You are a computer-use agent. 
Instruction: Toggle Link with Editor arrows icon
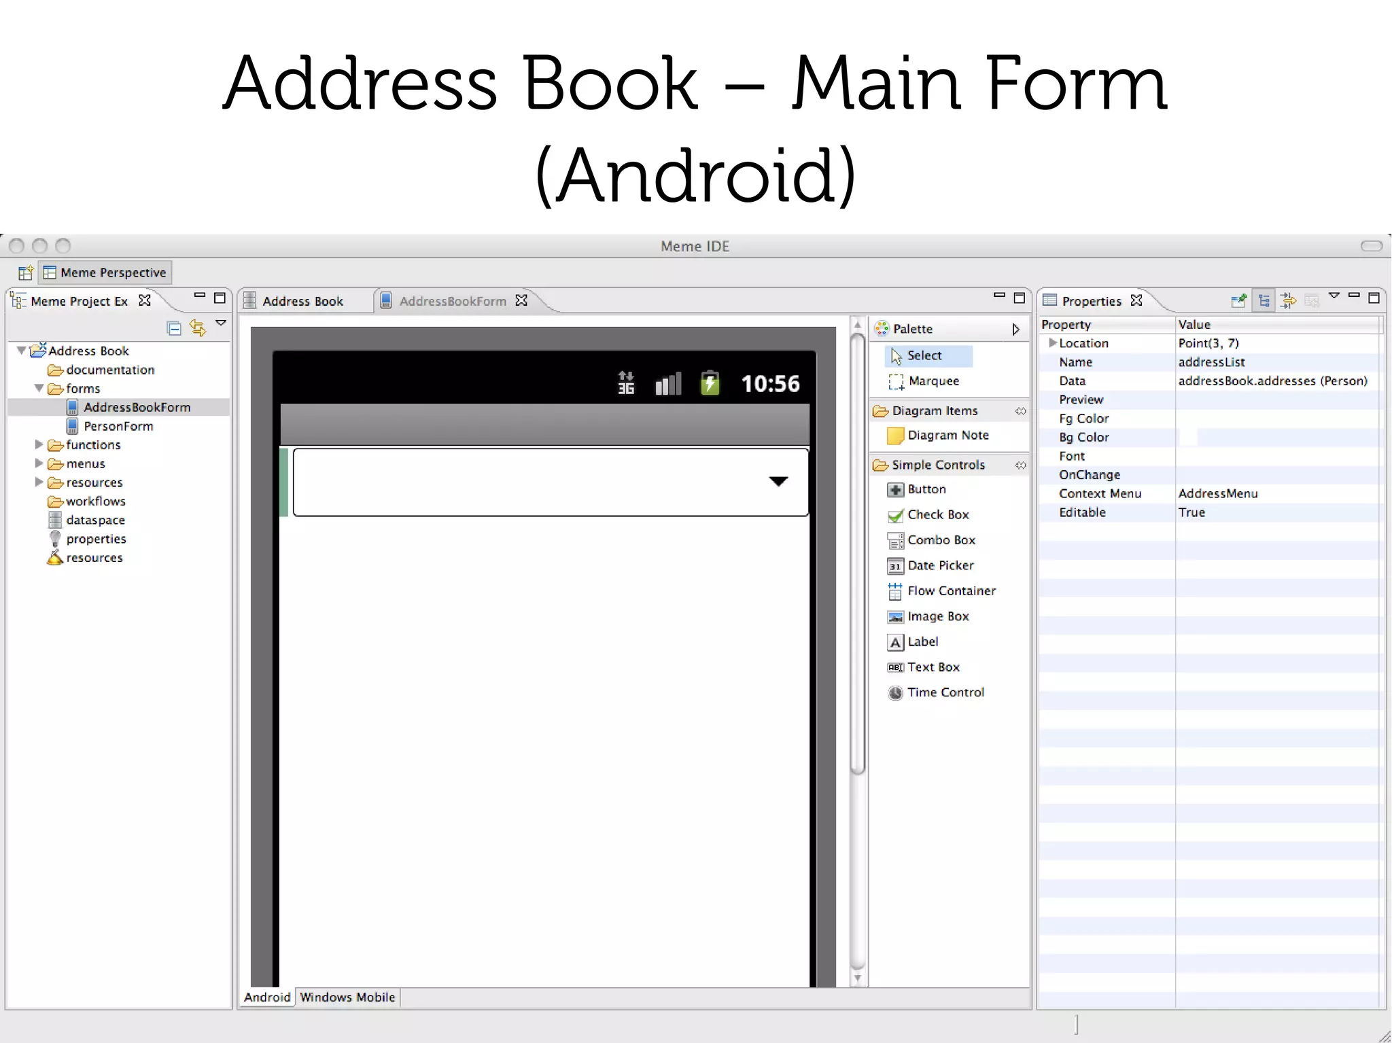point(198,328)
